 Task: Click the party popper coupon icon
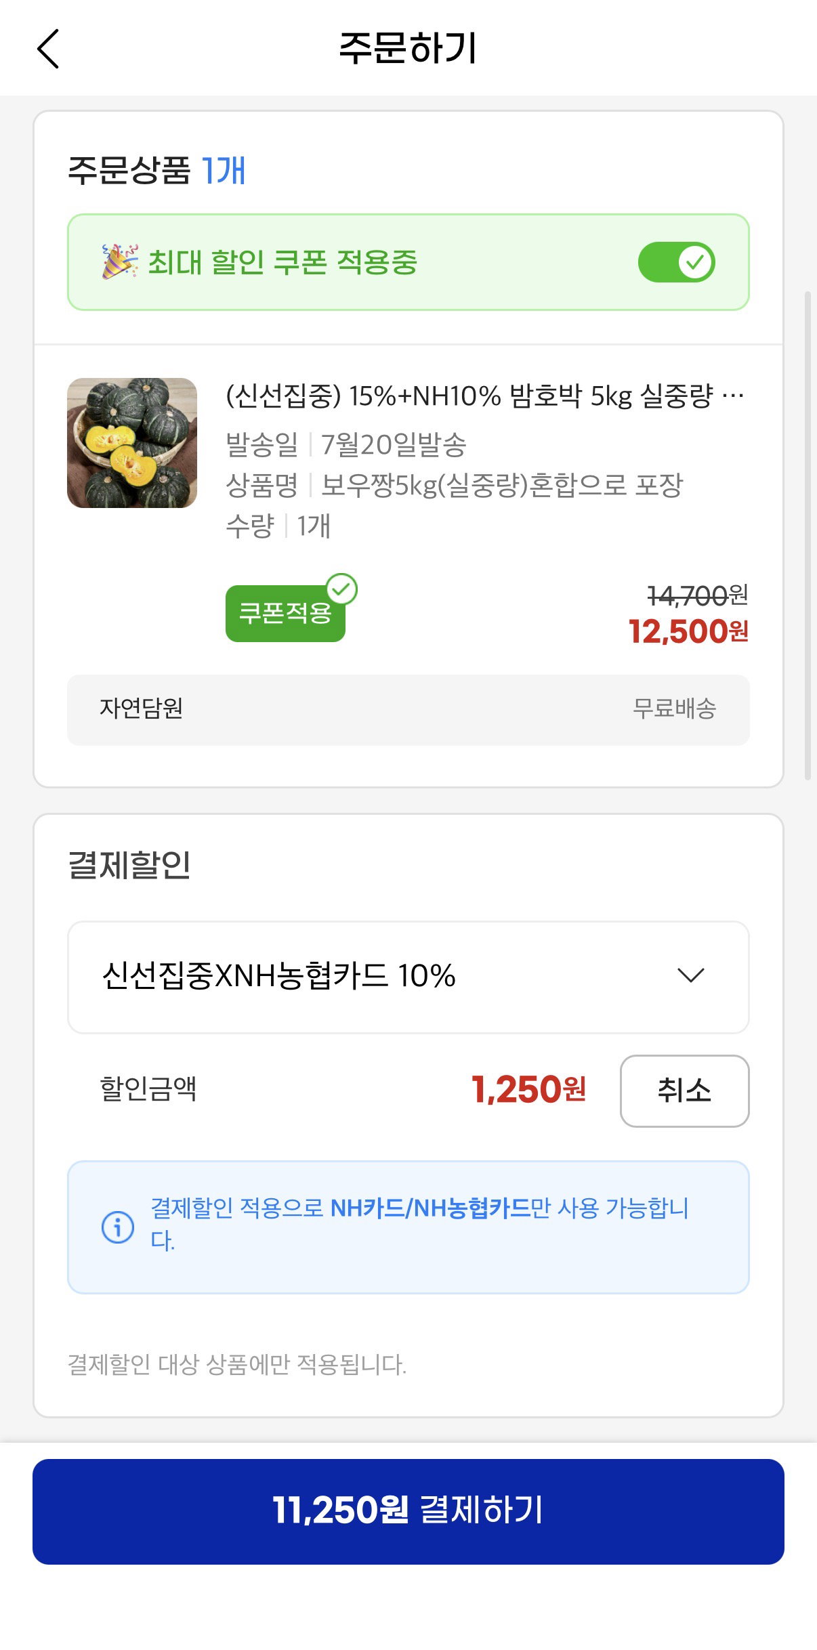120,261
